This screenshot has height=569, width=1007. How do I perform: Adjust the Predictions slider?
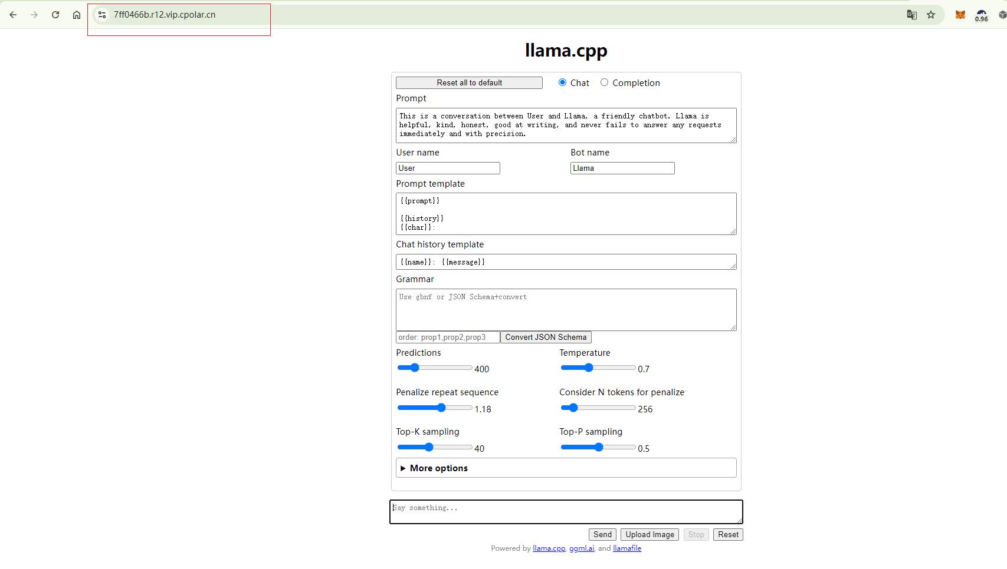[x=435, y=368]
